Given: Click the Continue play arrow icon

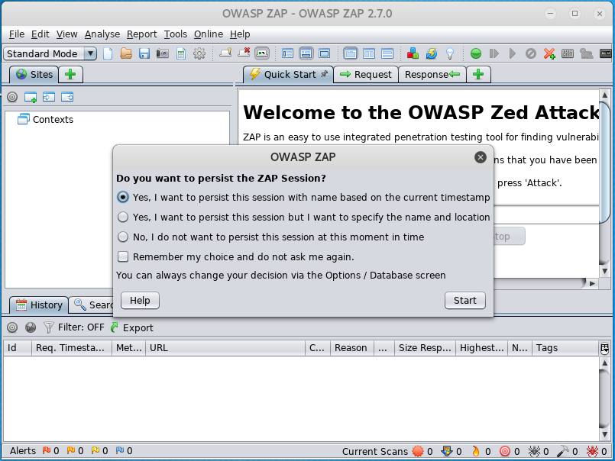Looking at the screenshot, I should pos(512,53).
